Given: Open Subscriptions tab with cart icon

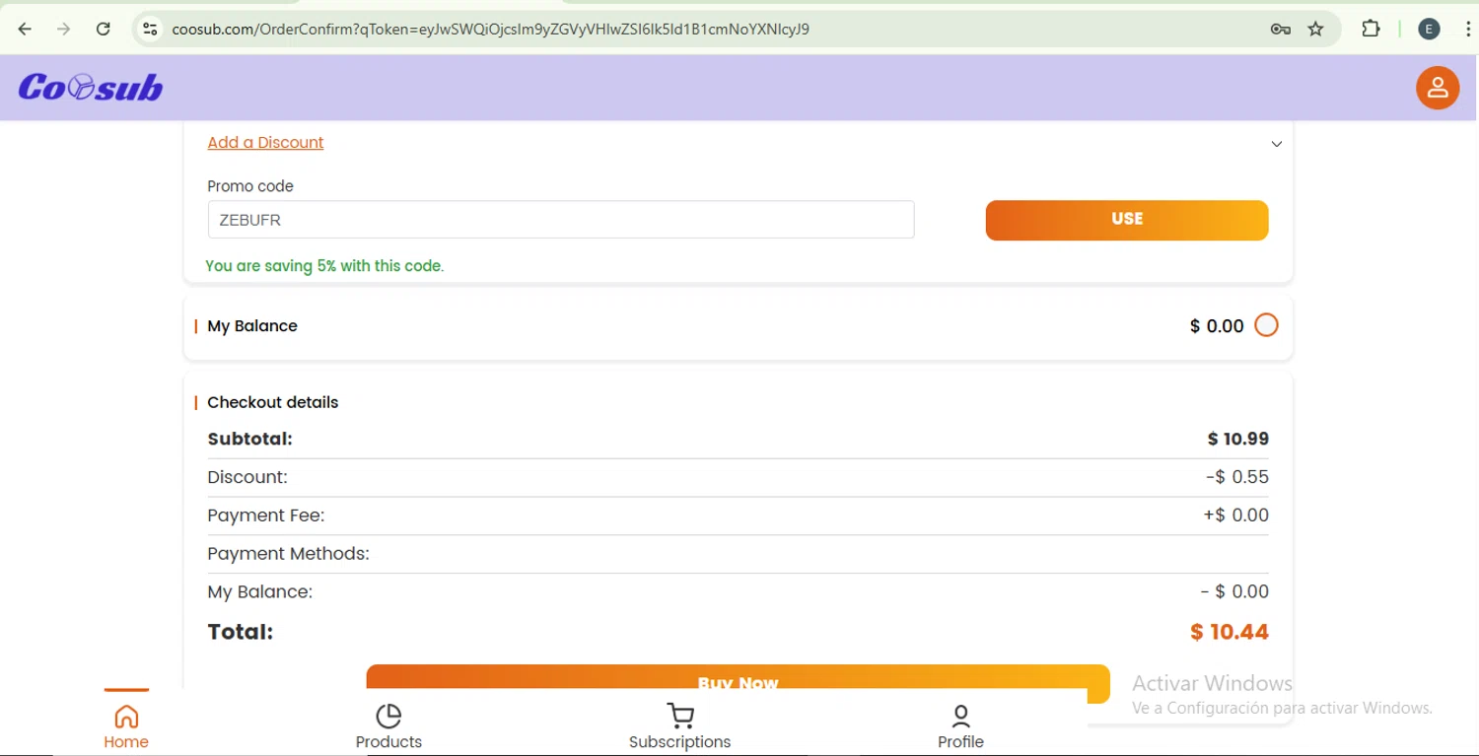Looking at the screenshot, I should pos(679,727).
